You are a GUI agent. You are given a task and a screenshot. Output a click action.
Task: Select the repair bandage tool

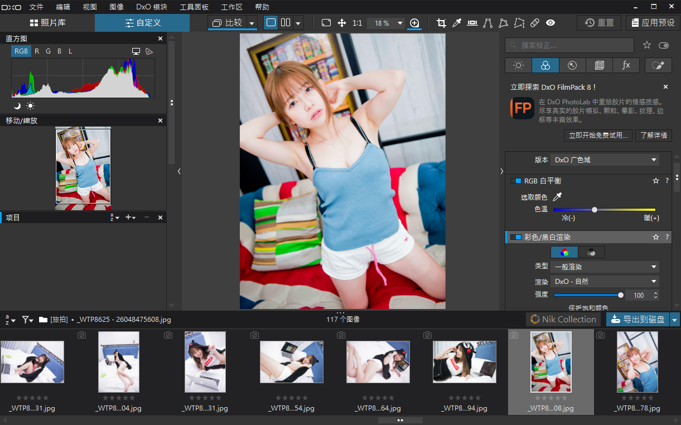534,23
